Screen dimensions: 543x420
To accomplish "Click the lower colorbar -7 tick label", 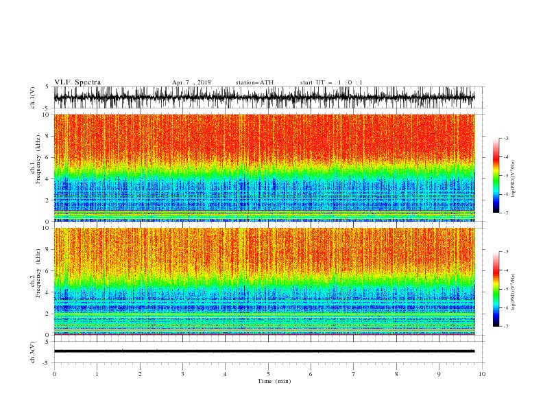I will tap(506, 327).
